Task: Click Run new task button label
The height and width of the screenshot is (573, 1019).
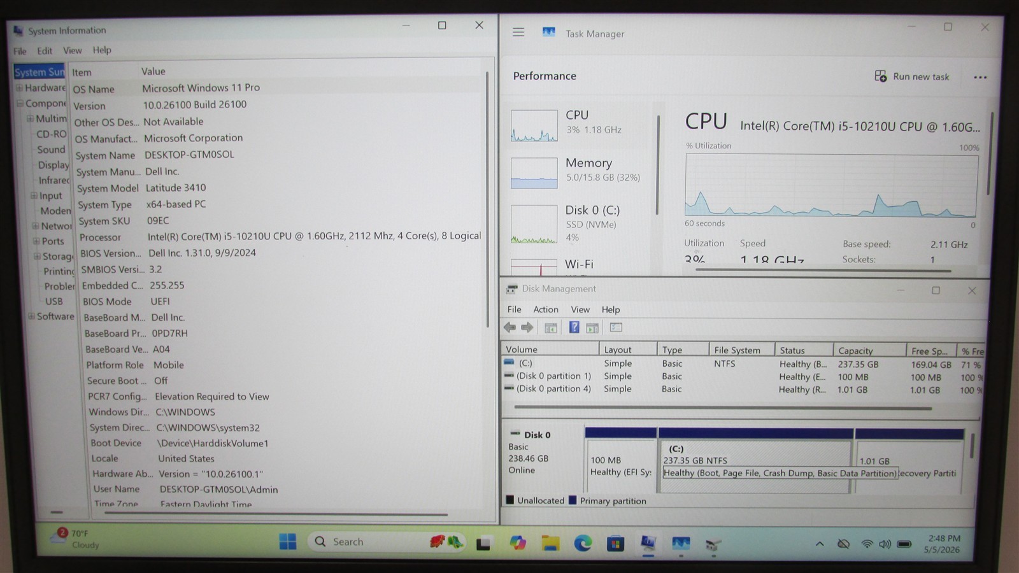Action: [x=921, y=76]
